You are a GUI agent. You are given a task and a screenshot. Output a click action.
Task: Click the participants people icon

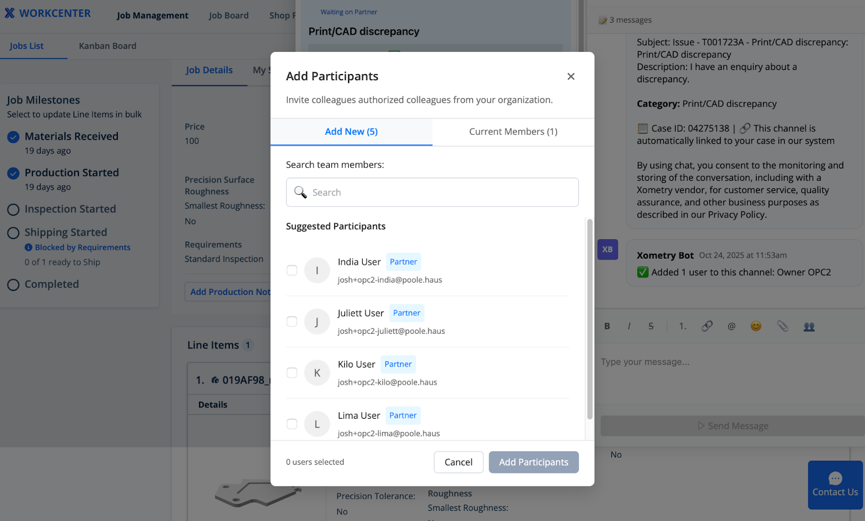809,326
